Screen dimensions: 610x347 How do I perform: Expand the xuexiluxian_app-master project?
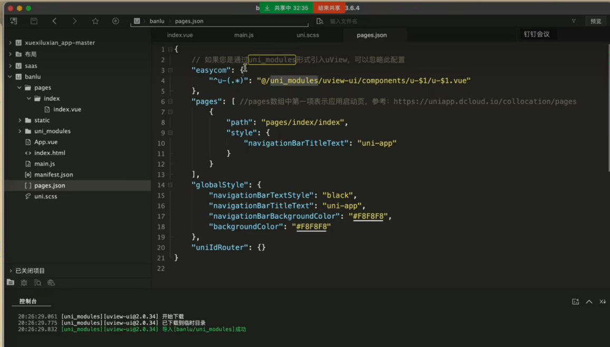(x=11, y=43)
